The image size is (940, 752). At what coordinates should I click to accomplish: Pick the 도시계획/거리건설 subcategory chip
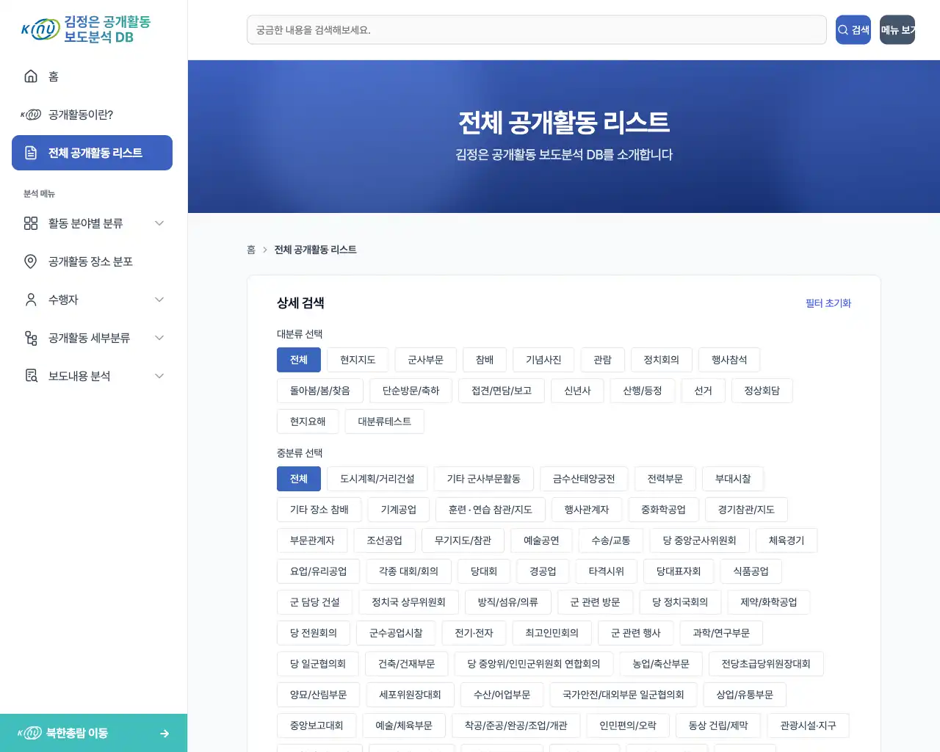(377, 479)
